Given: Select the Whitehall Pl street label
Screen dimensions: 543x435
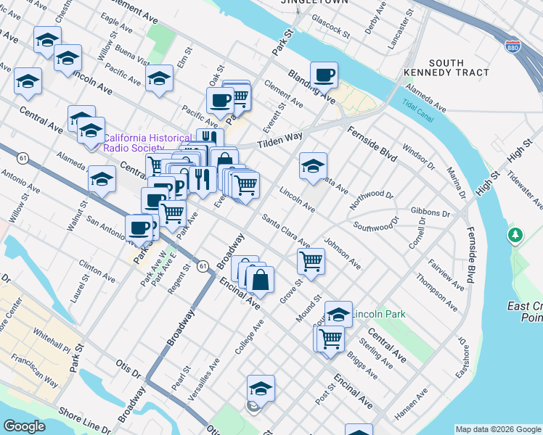Looking at the screenshot, I should 52,341.
